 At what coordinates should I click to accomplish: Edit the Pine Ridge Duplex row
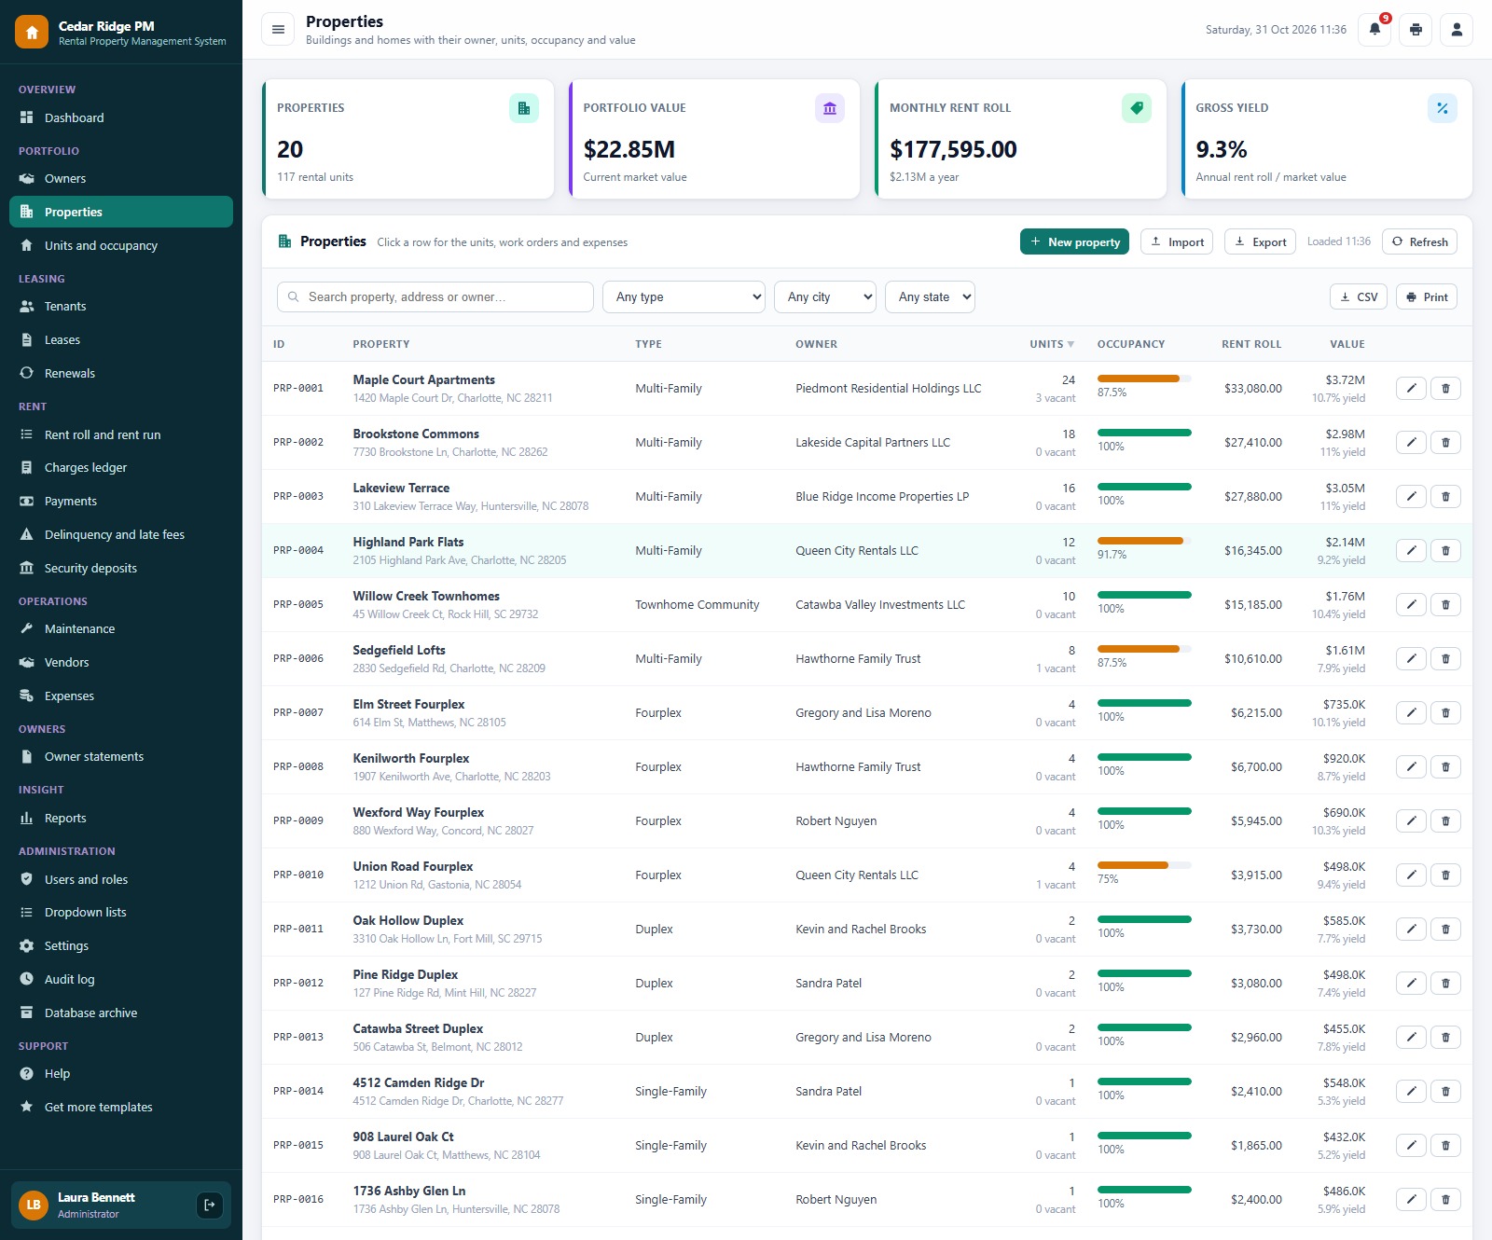pyautogui.click(x=1412, y=984)
